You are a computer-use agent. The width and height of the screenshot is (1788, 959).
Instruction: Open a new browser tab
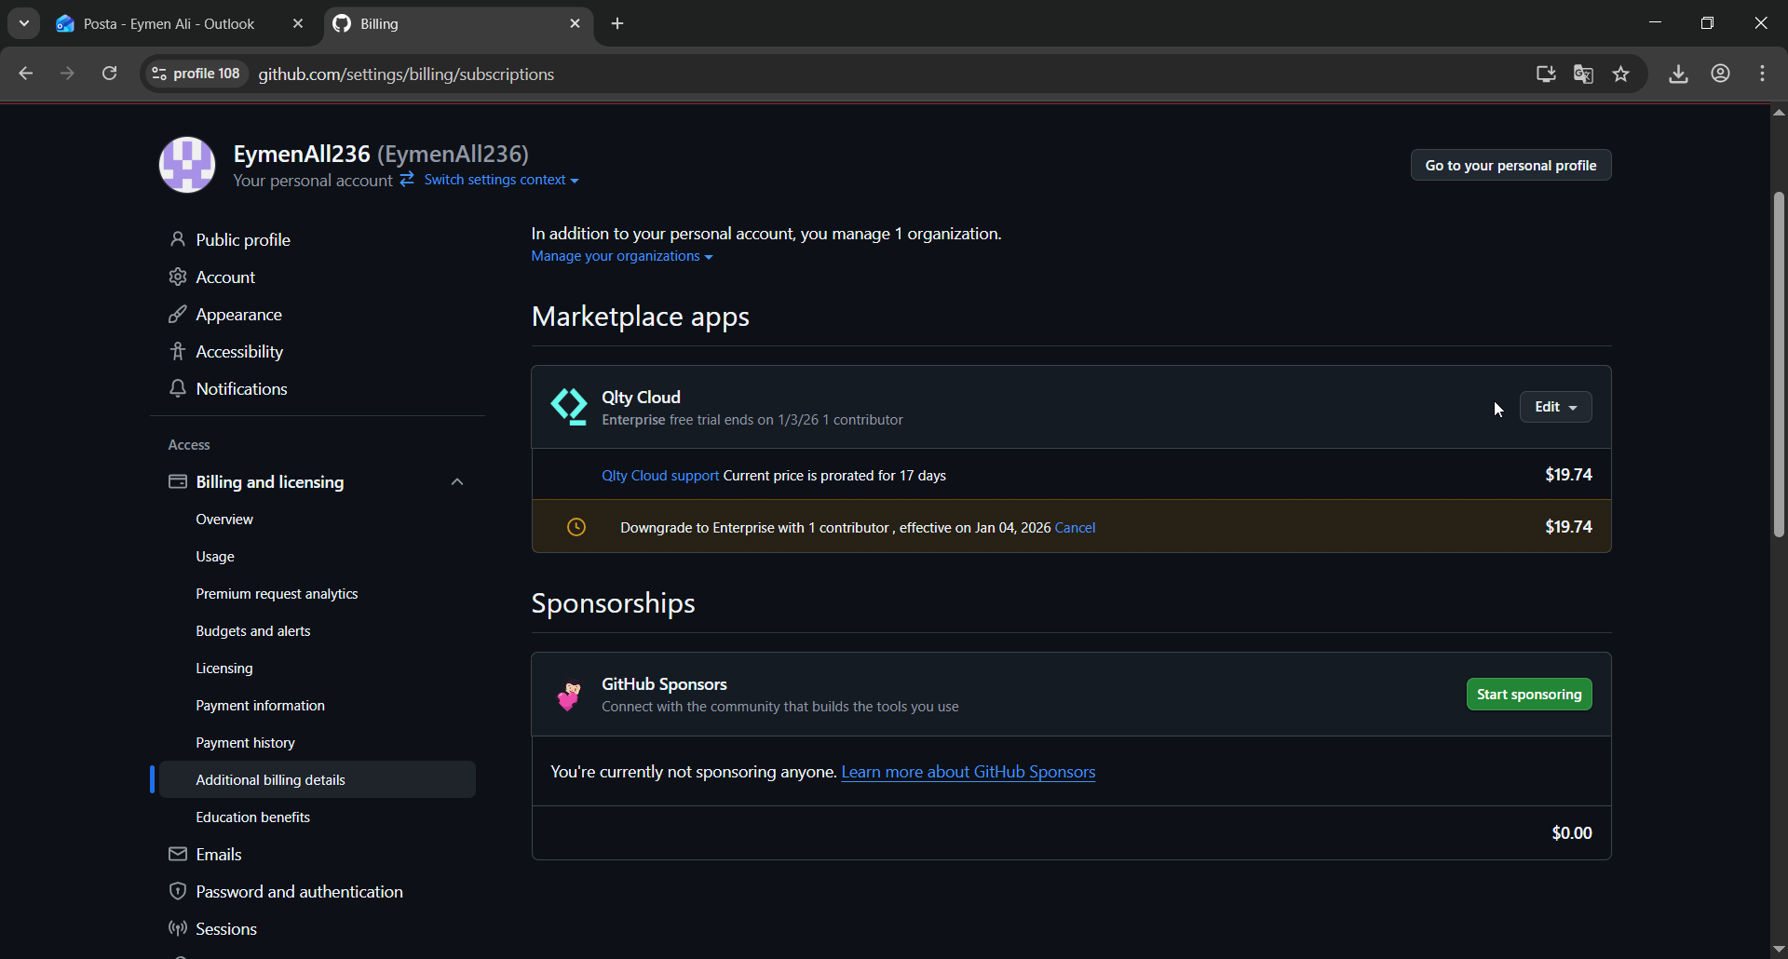click(x=617, y=23)
